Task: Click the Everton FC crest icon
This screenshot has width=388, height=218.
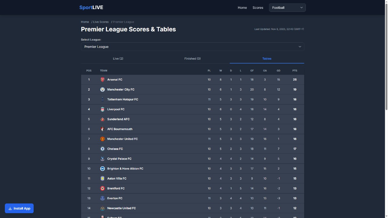Action: point(102,198)
